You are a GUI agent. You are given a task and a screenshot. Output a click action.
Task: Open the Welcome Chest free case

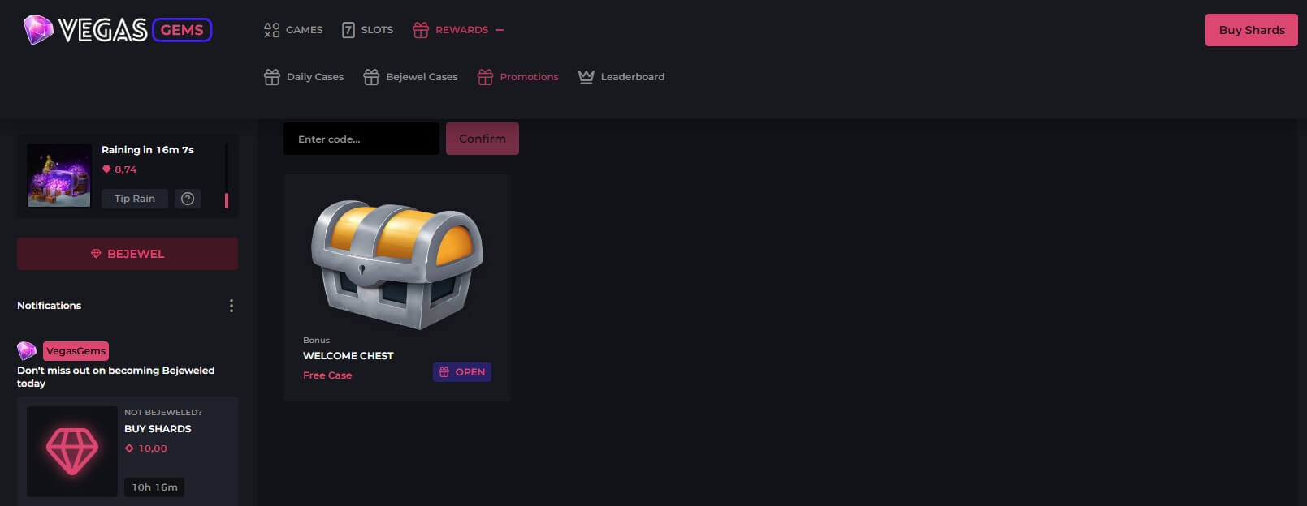coord(461,372)
